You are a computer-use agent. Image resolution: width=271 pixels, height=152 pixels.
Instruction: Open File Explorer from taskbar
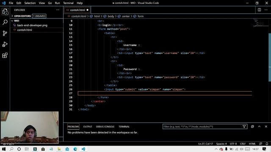(59, 149)
